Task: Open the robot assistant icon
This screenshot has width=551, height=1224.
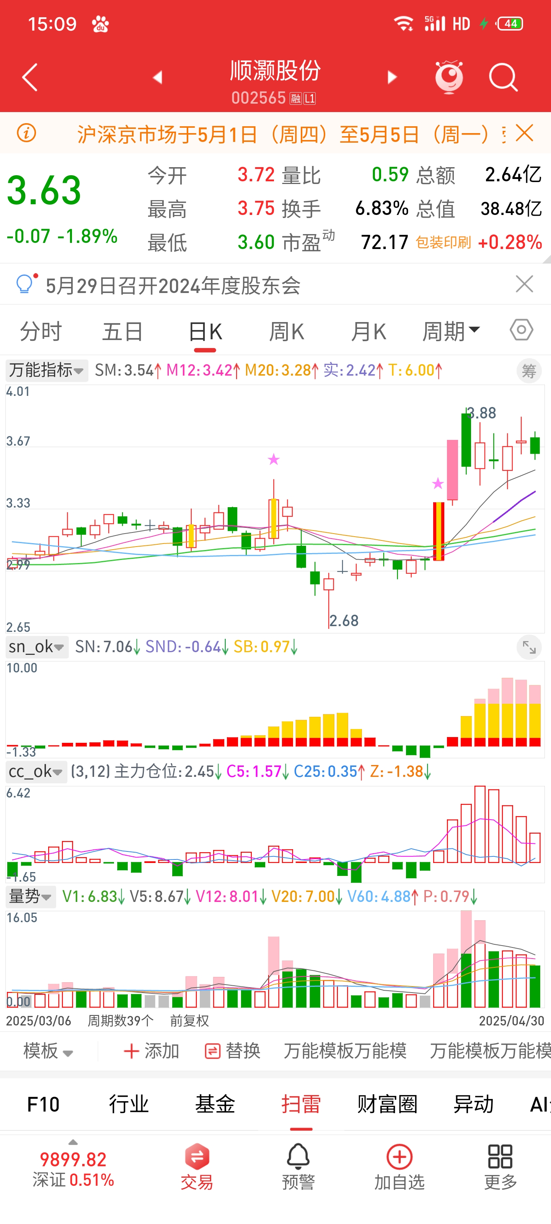Action: point(449,77)
